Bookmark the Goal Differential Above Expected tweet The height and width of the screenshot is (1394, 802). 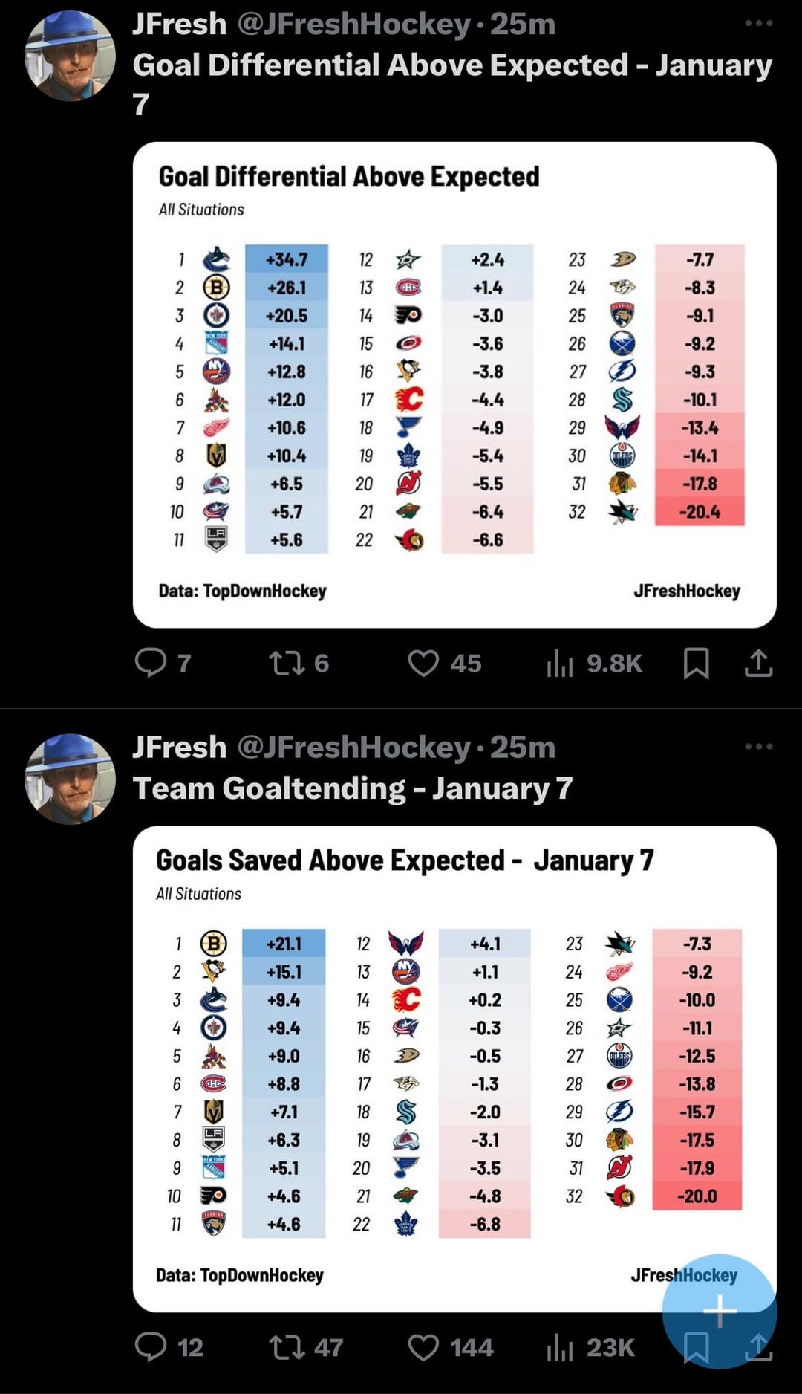point(696,662)
